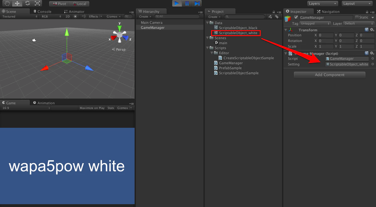Click the Pause button

point(187,3)
